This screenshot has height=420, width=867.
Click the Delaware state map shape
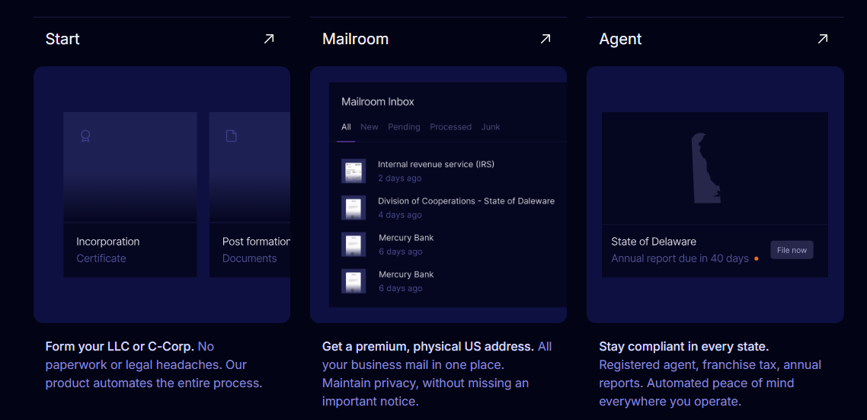coord(706,168)
